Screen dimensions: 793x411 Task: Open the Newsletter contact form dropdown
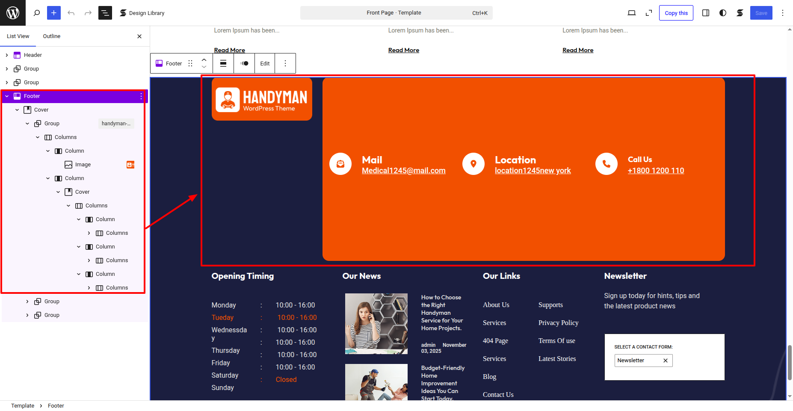coord(643,361)
